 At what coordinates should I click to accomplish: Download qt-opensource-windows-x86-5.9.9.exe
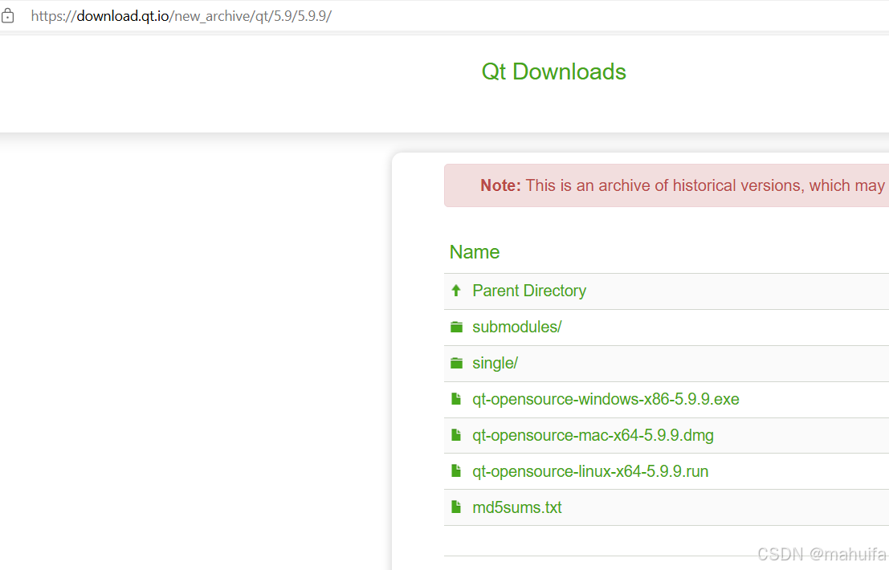point(606,400)
